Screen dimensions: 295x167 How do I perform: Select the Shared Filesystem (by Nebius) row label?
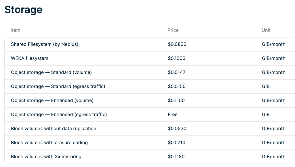[x=45, y=44]
